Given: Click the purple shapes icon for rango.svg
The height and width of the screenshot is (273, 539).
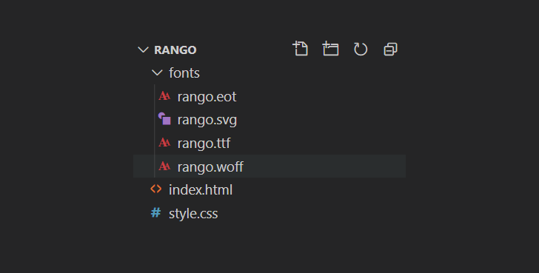Looking at the screenshot, I should pos(164,119).
